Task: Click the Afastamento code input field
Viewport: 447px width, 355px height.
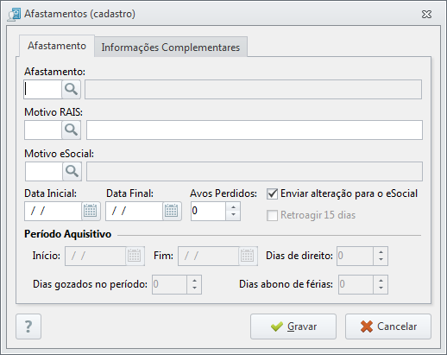Action: (43, 89)
